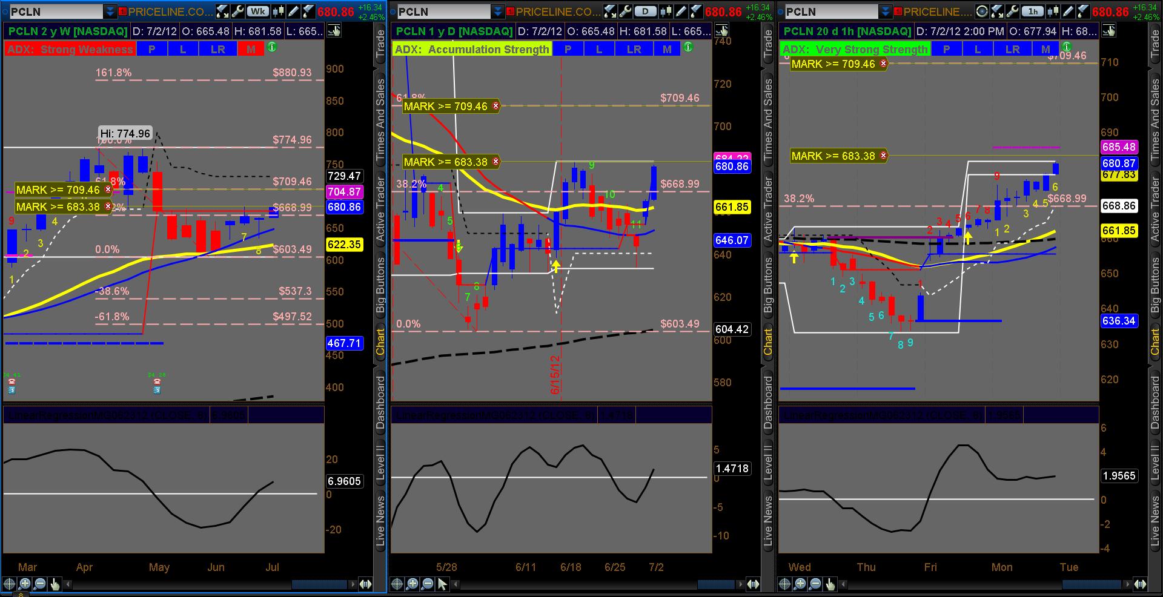Change candlestick chart style on the hourly chart
The width and height of the screenshot is (1163, 597).
pyautogui.click(x=1055, y=11)
